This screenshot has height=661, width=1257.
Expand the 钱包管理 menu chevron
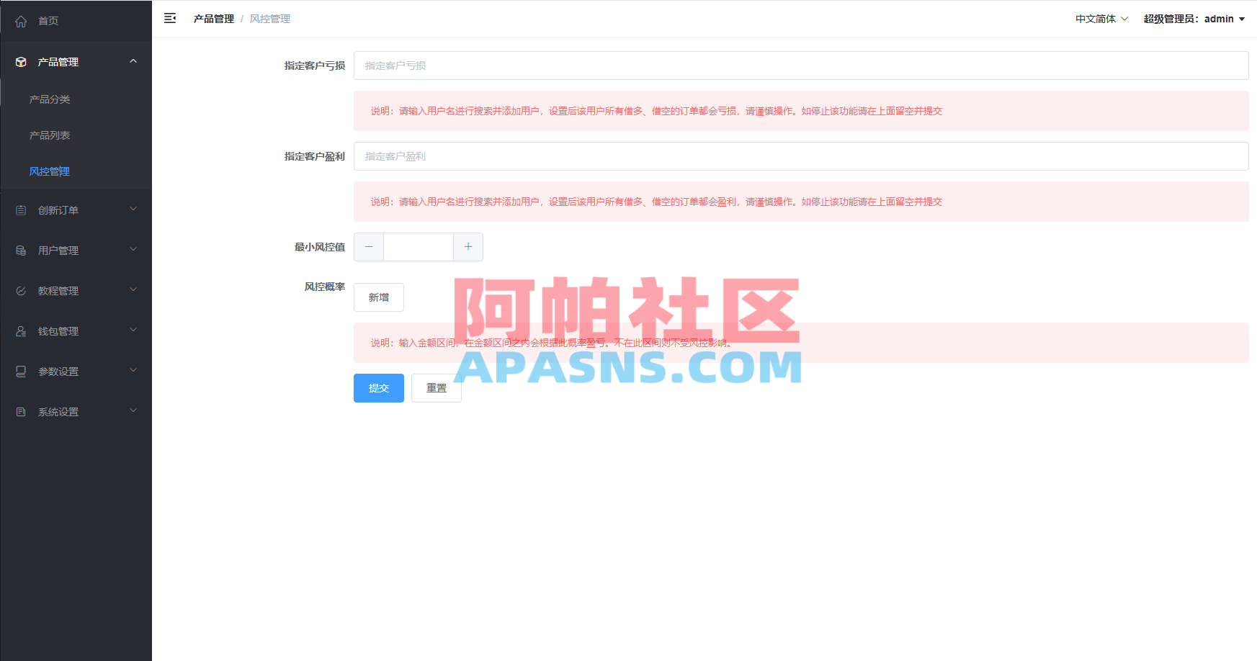pyautogui.click(x=133, y=330)
